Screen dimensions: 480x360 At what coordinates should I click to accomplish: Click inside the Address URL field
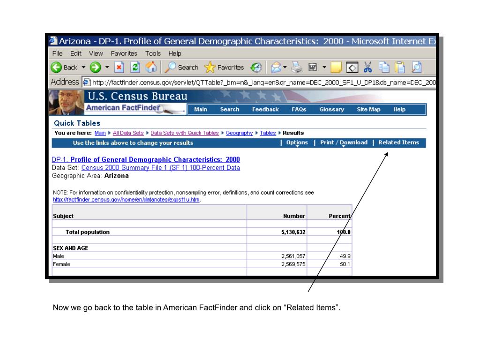[262, 82]
